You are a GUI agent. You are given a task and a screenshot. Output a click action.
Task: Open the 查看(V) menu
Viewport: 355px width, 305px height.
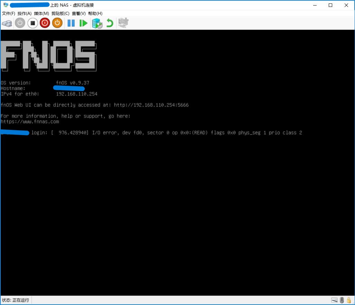coord(78,14)
